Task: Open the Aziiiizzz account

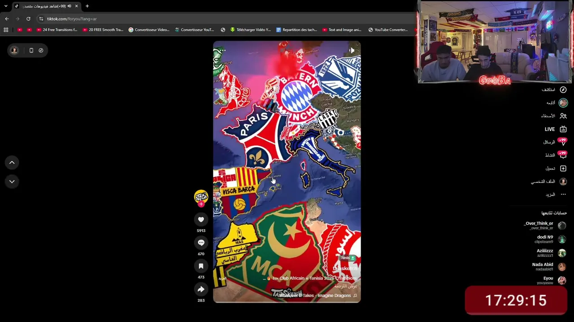Action: pyautogui.click(x=551, y=253)
